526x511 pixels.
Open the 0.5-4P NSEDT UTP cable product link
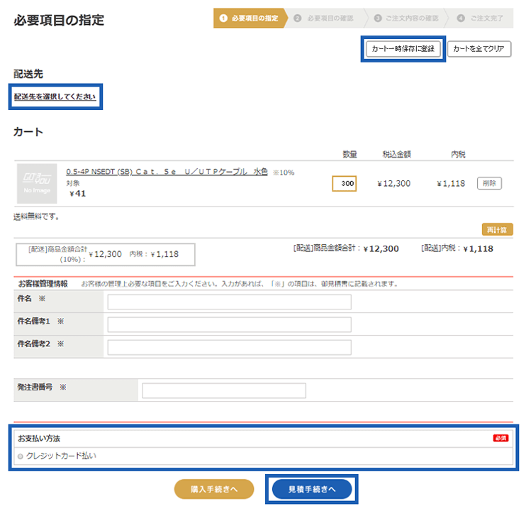(167, 172)
